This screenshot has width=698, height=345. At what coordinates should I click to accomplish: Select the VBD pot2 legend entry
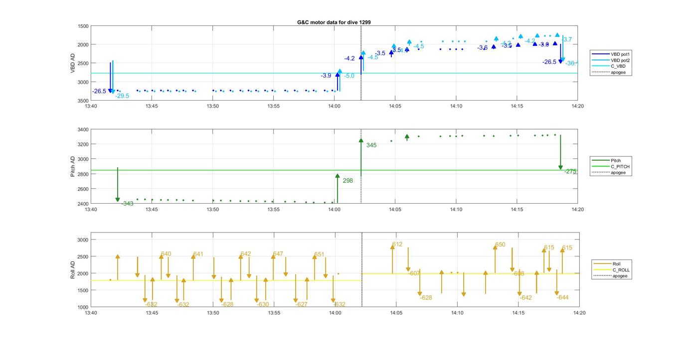click(618, 60)
